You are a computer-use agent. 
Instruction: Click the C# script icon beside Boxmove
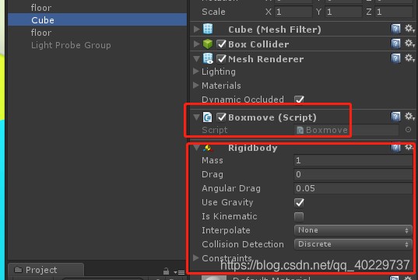click(208, 117)
